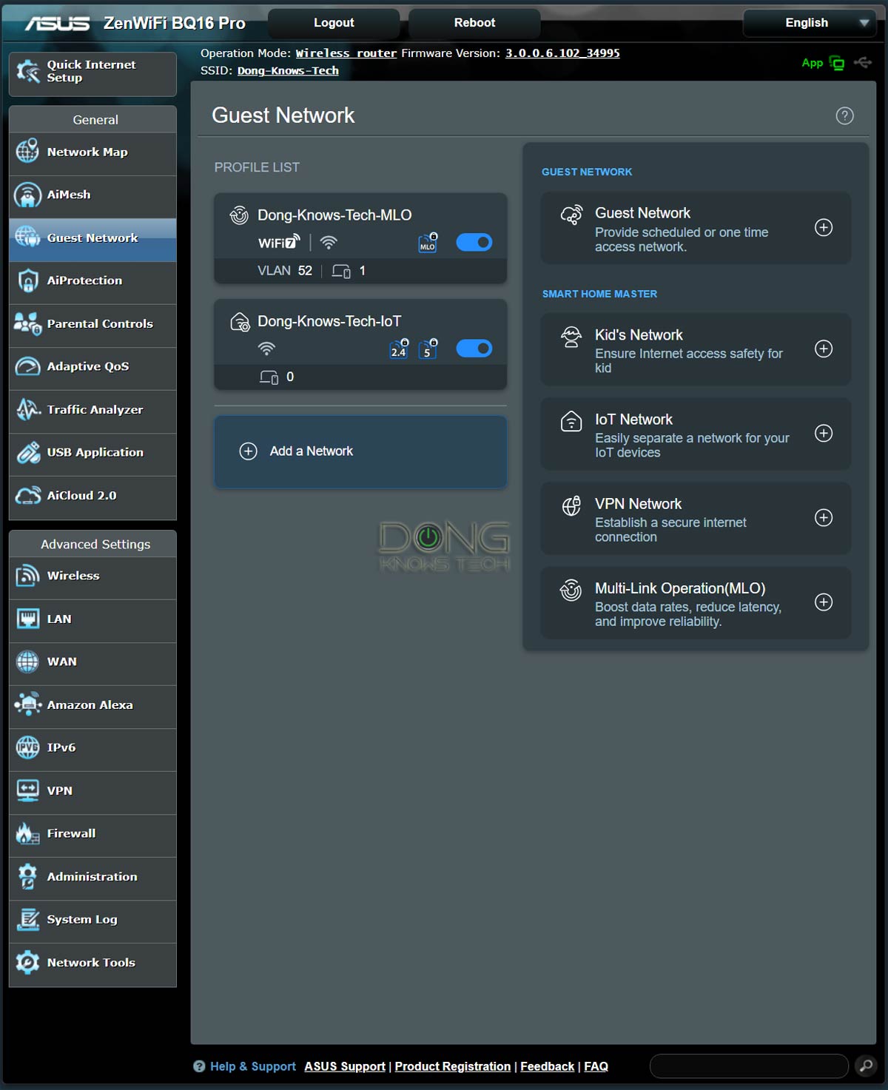The height and width of the screenshot is (1090, 888).
Task: Click the Reboot button
Action: coord(474,23)
